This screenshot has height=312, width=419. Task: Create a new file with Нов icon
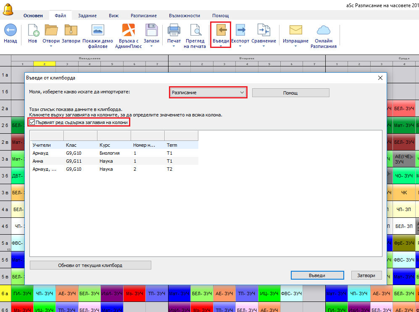click(x=33, y=30)
